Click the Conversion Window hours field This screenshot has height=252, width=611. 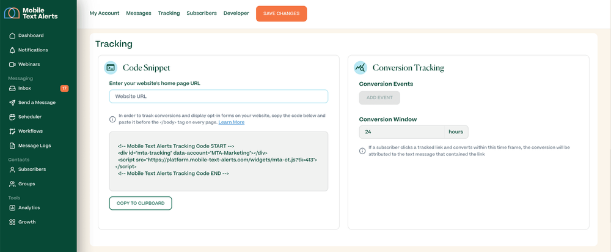pos(402,132)
